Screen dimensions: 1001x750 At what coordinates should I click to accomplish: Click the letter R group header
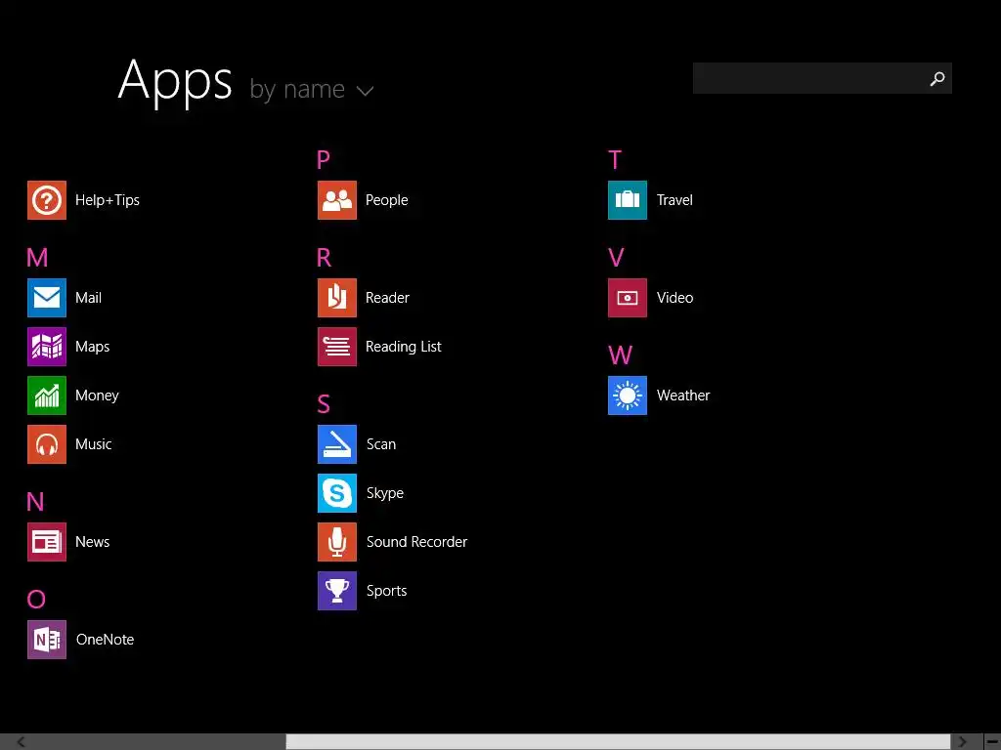[x=325, y=258]
